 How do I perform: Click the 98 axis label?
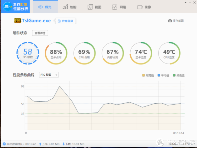tap(23, 86)
